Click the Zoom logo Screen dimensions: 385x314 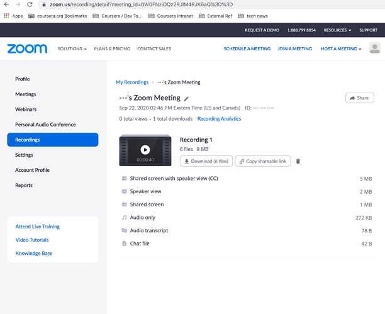coord(27,48)
